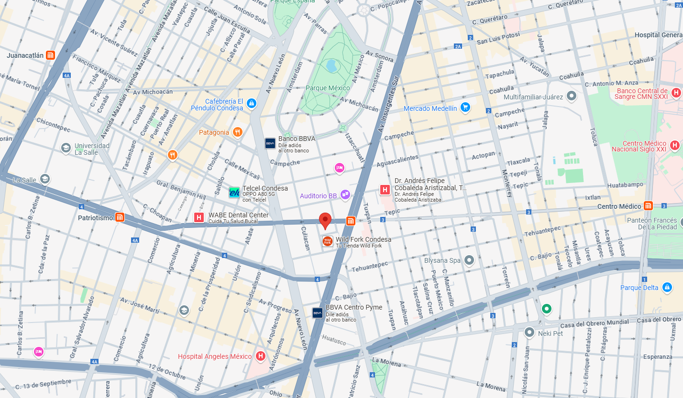Open the Banco Central de Sangre hospital icon
This screenshot has width=683, height=398.
676,93
